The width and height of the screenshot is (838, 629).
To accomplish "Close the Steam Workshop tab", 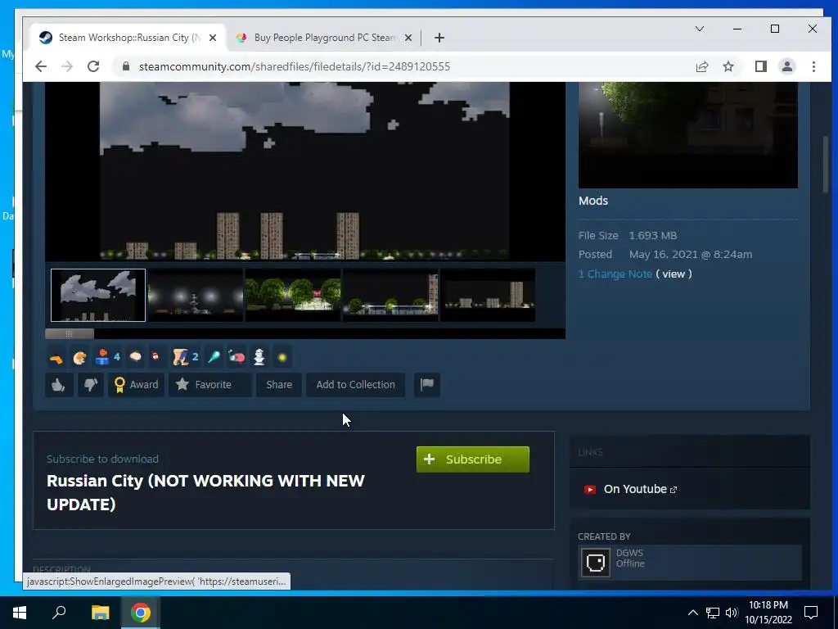I will tap(213, 38).
